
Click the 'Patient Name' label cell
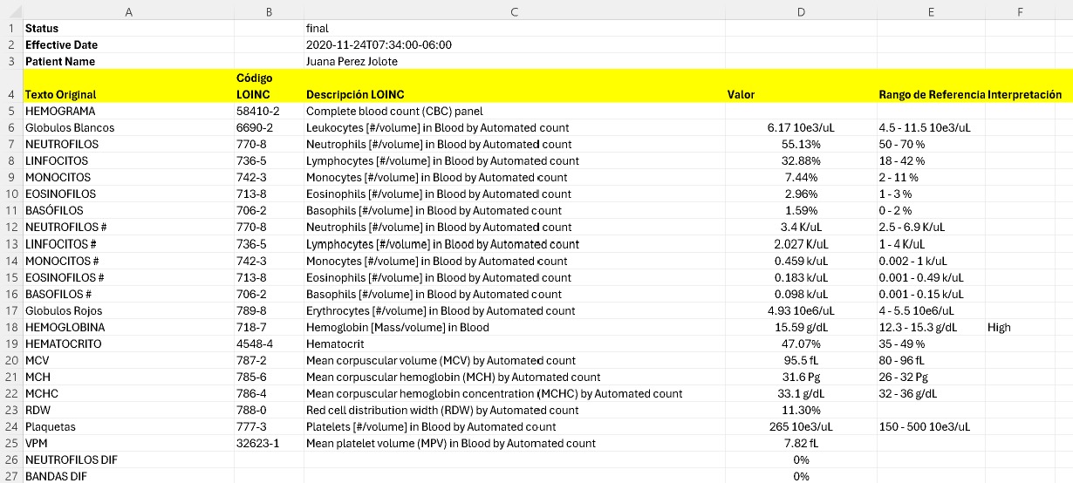[128, 61]
